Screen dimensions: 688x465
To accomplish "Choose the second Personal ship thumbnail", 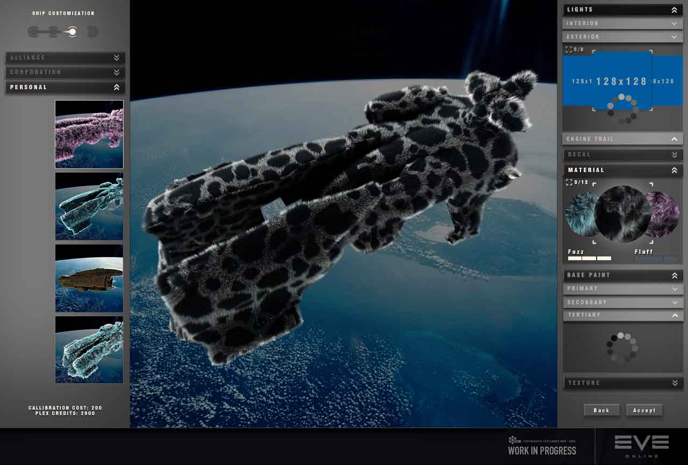I will (89, 206).
